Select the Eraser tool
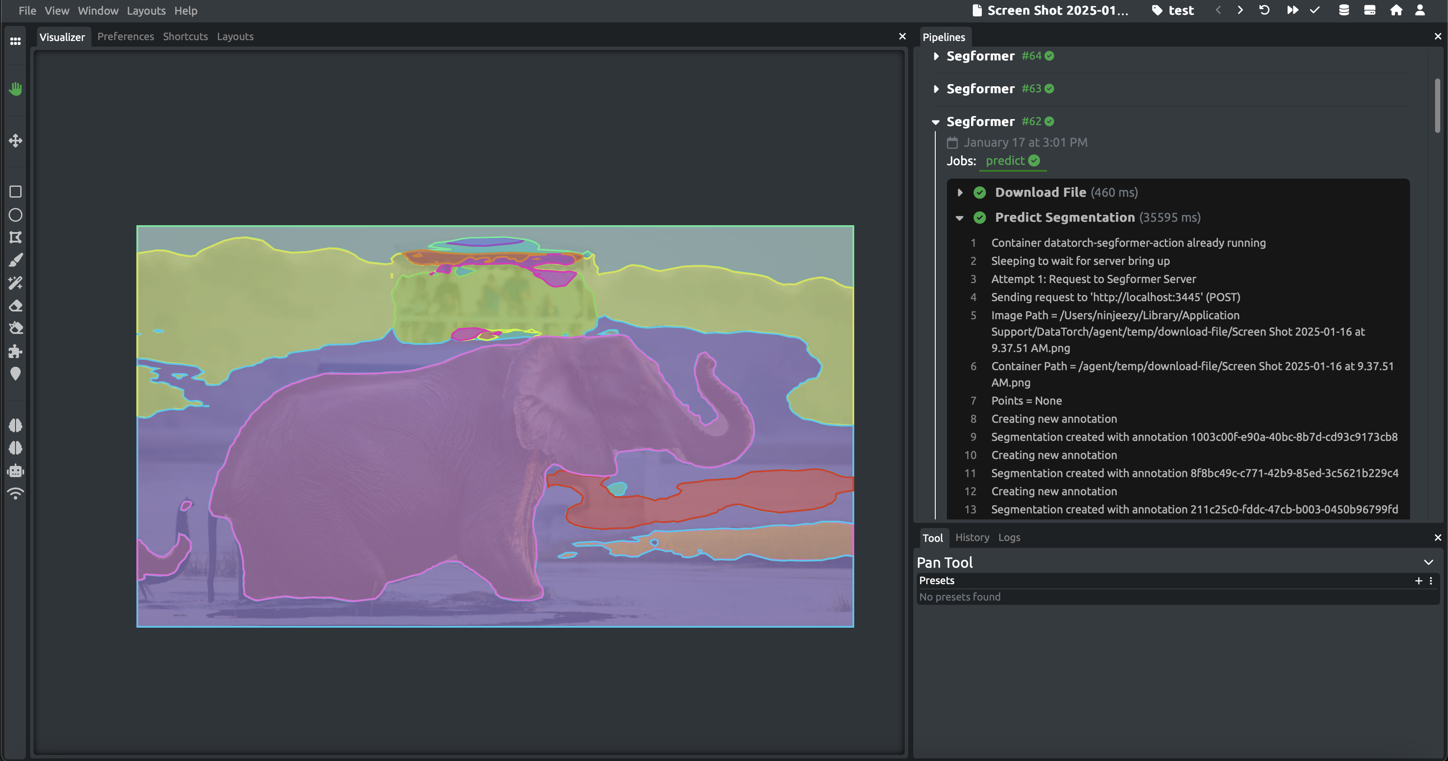The width and height of the screenshot is (1448, 761). [x=15, y=305]
